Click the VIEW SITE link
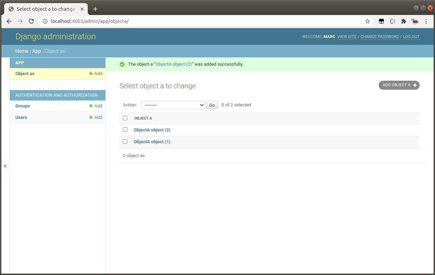Image resolution: width=435 pixels, height=275 pixels. (x=347, y=37)
